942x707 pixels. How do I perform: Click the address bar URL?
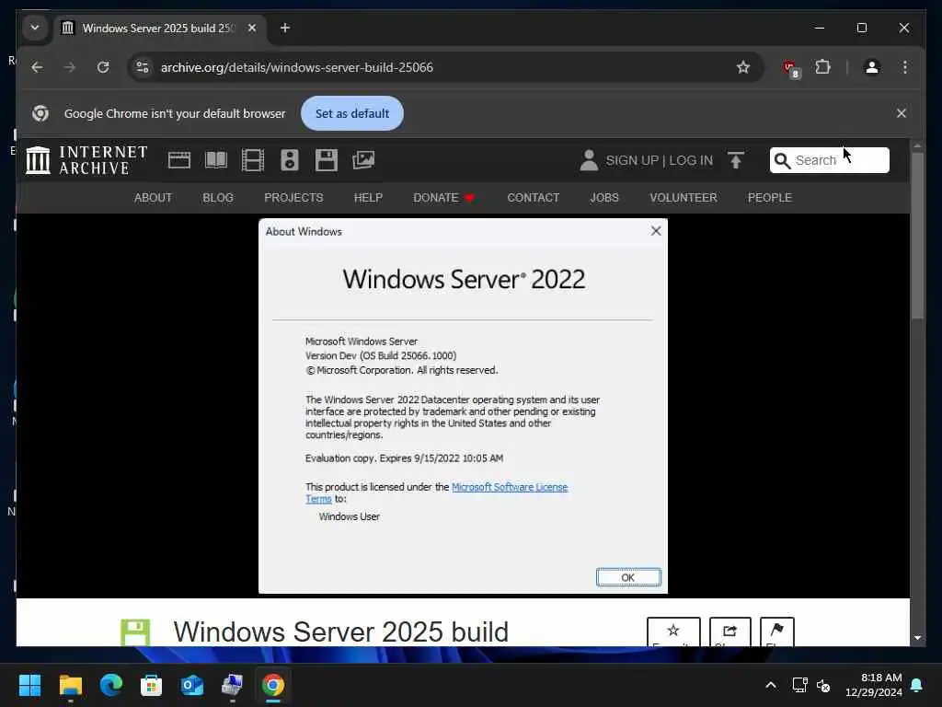(297, 67)
